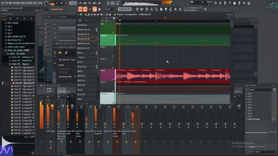
Task: Open the pattern selector mdlbaody #6
Action: [125, 9]
